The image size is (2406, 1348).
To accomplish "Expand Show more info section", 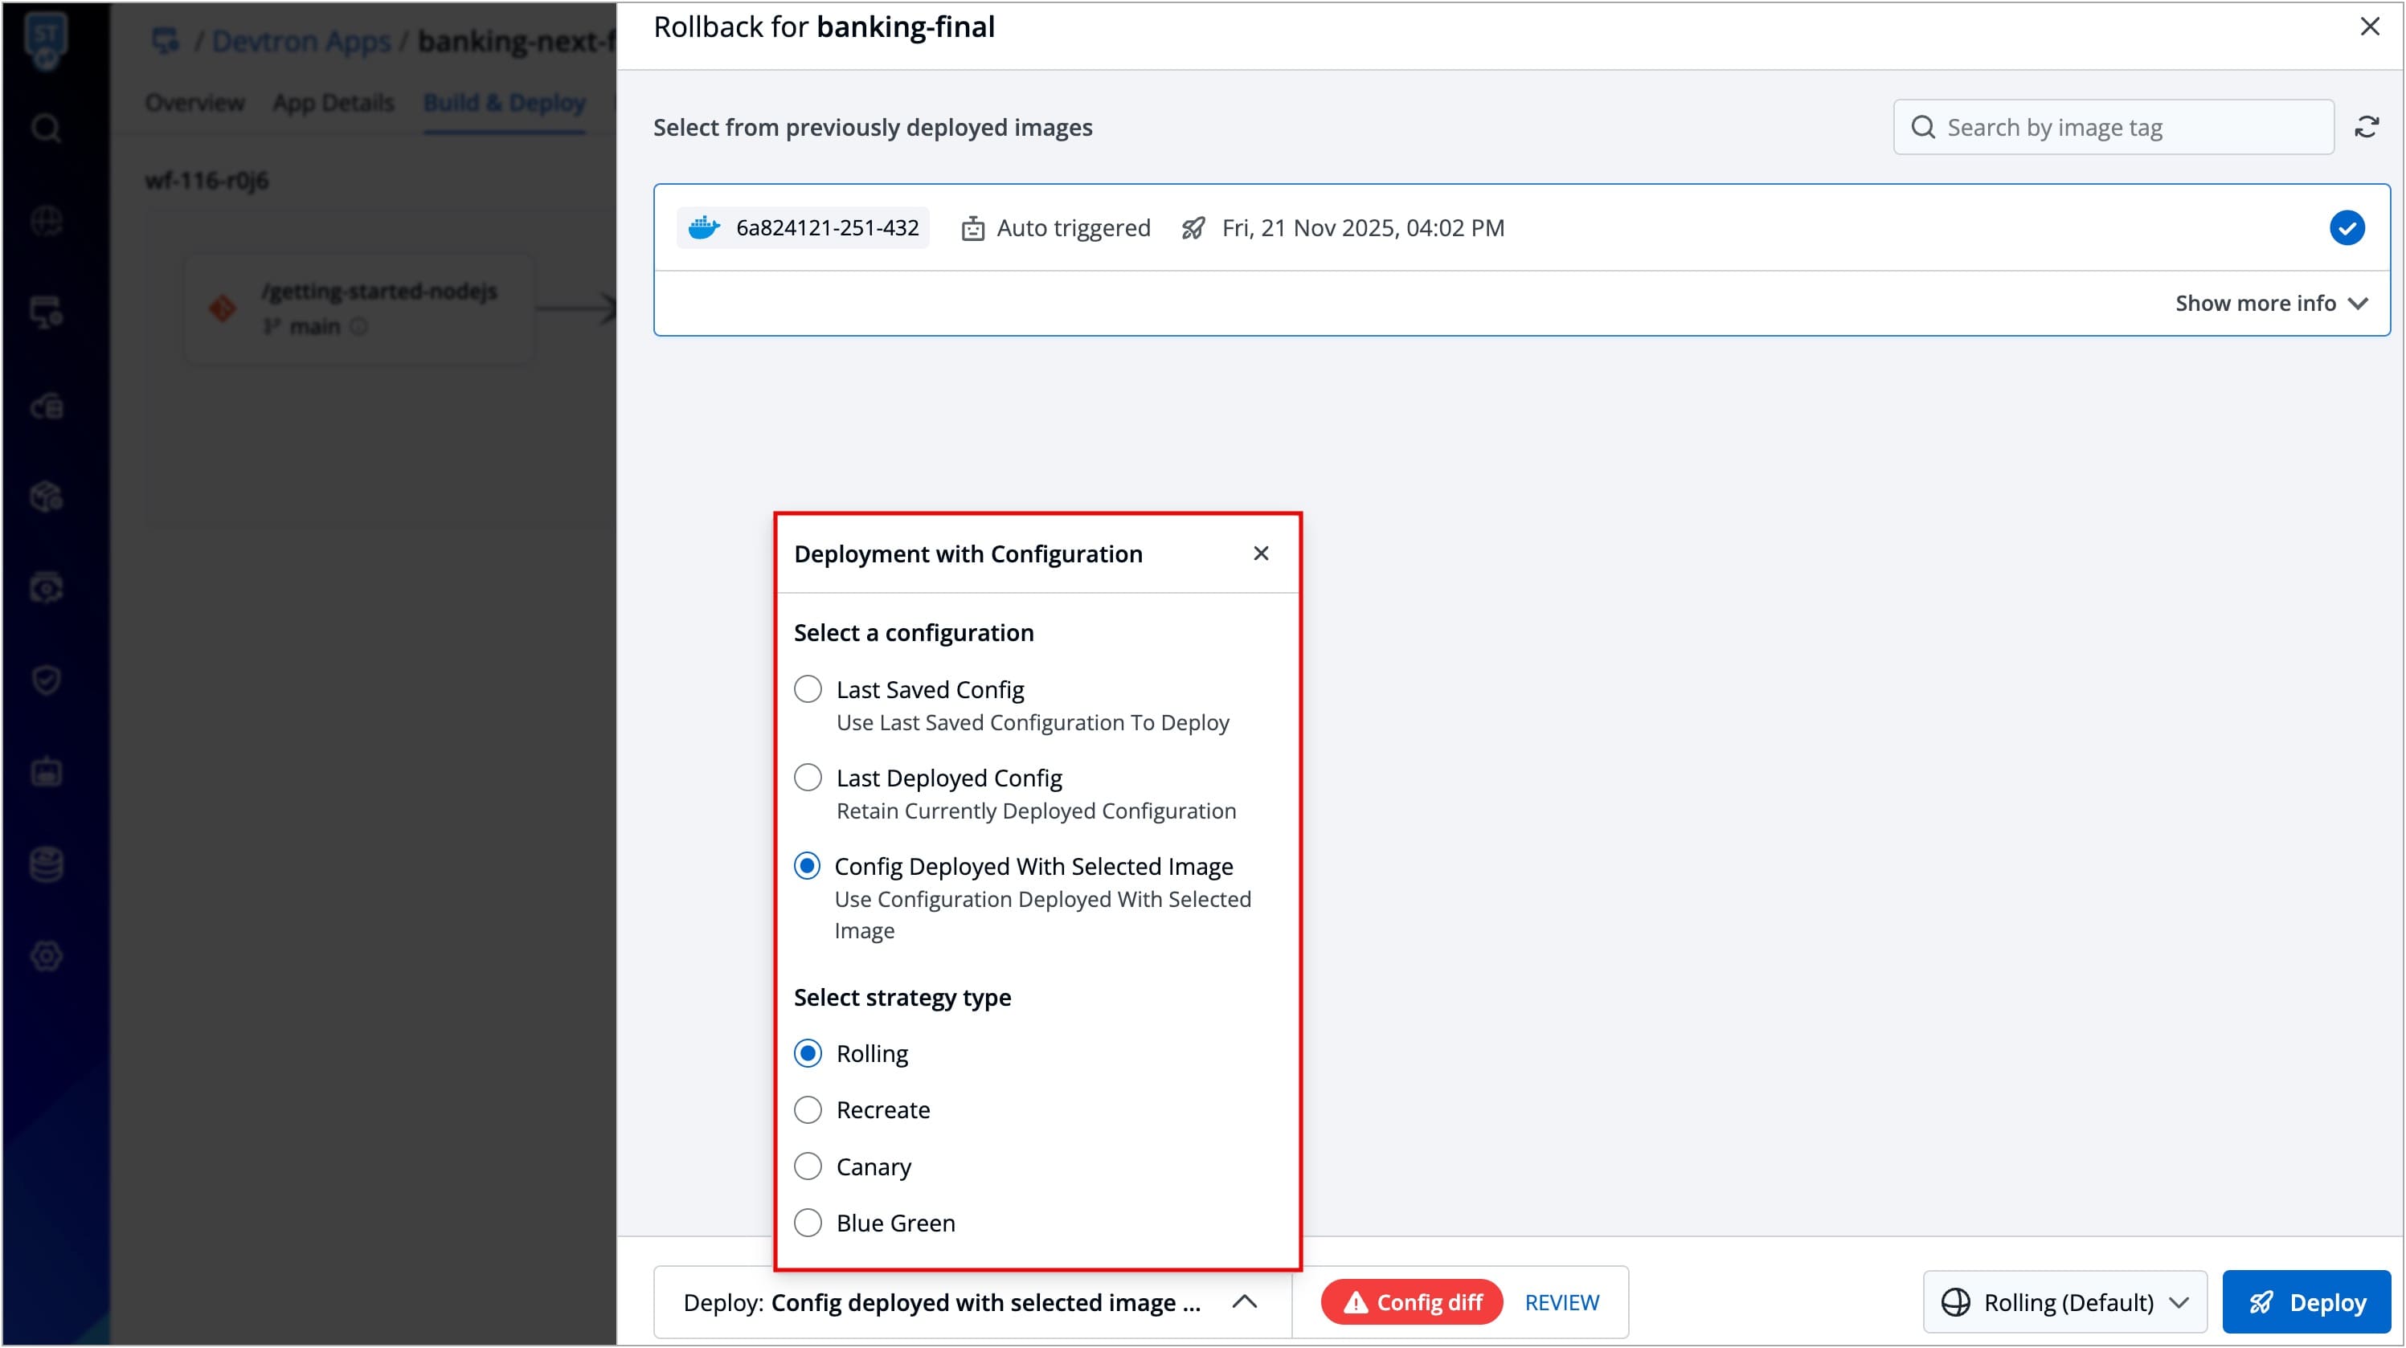I will (x=2269, y=304).
